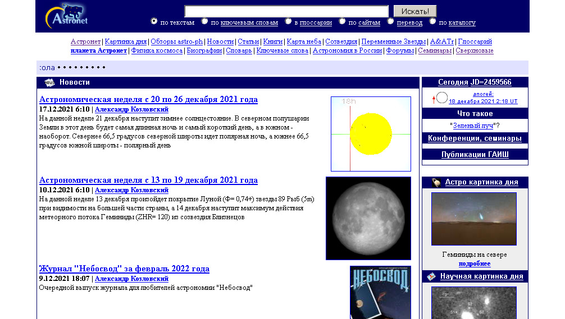Image resolution: width=565 pixels, height=319 pixels.
Task: Open the 'Публикации ГАИШ' sidebar link
Action: (475, 155)
